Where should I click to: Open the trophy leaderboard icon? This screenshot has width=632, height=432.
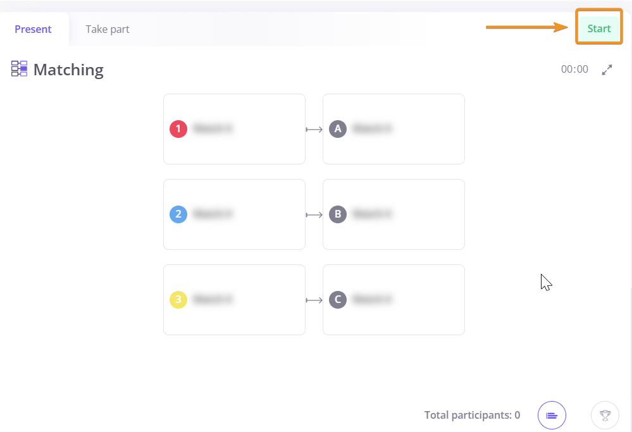coord(605,415)
